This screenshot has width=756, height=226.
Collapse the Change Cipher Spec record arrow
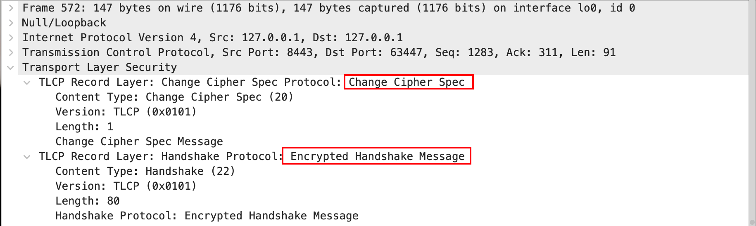(27, 82)
